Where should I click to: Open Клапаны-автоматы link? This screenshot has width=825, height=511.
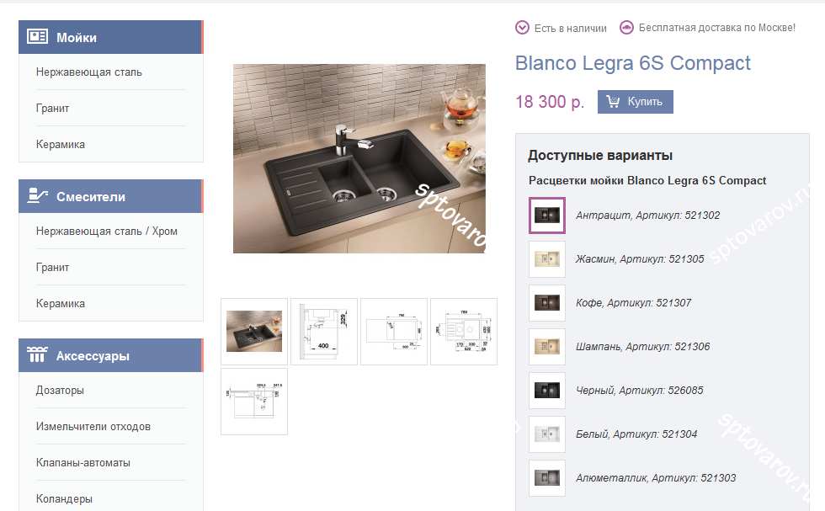coord(83,462)
